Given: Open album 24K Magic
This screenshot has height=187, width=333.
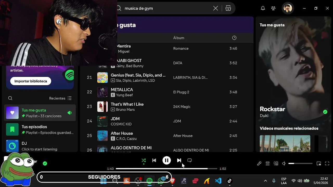Looking at the screenshot, I should (x=182, y=107).
